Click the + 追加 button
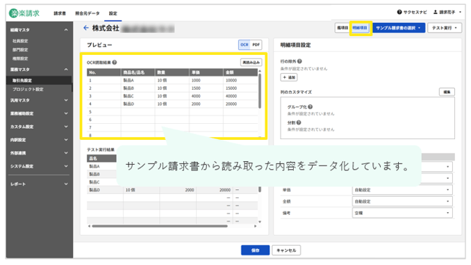 (289, 77)
